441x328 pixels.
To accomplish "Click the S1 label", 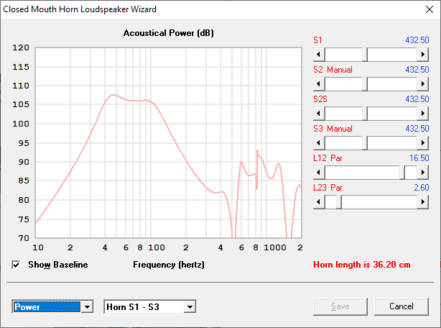I will (x=317, y=40).
